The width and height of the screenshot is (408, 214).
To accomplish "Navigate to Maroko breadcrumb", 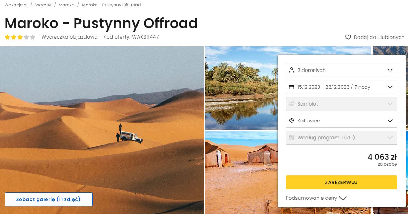I will click(x=66, y=5).
